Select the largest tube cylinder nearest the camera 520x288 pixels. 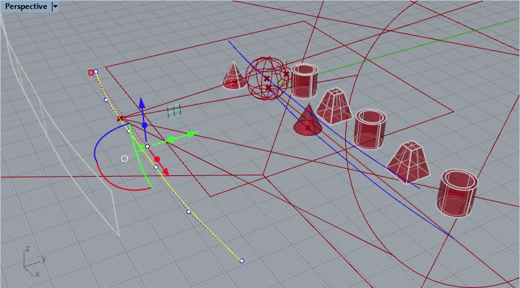(x=457, y=193)
